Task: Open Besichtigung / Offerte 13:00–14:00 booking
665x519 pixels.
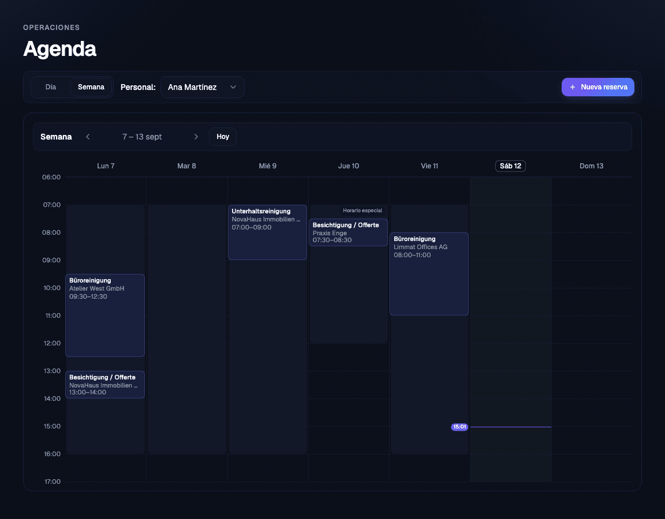Action: tap(105, 385)
